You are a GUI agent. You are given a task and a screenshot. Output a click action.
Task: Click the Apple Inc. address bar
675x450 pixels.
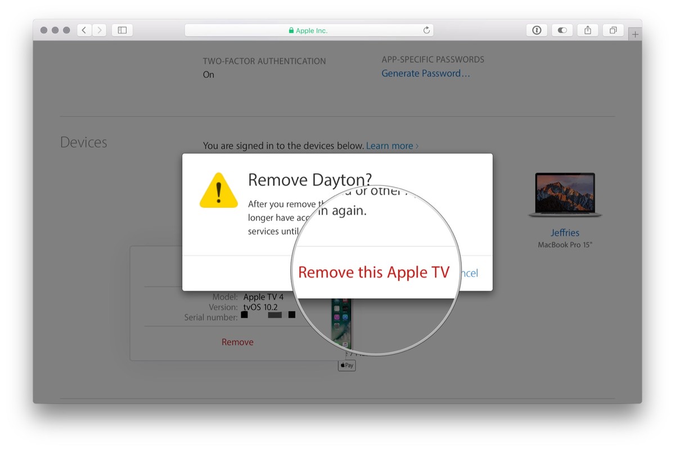pos(309,30)
